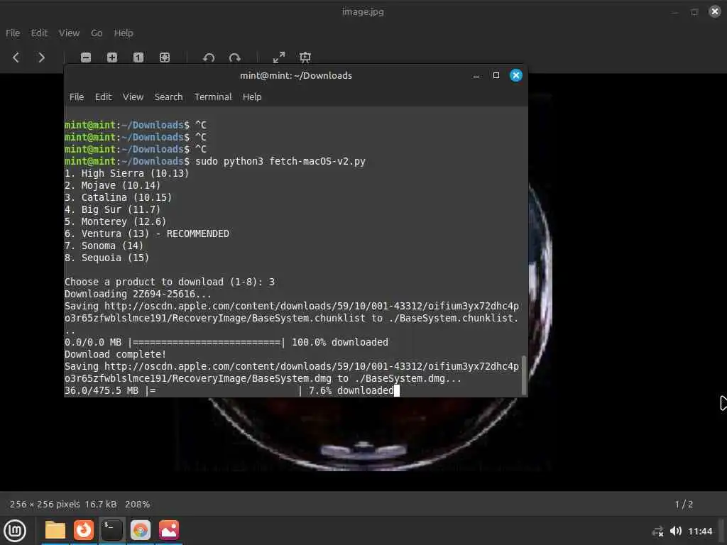Click the '208%' zoom status entry
Viewport: 727px width, 545px height.
point(137,505)
